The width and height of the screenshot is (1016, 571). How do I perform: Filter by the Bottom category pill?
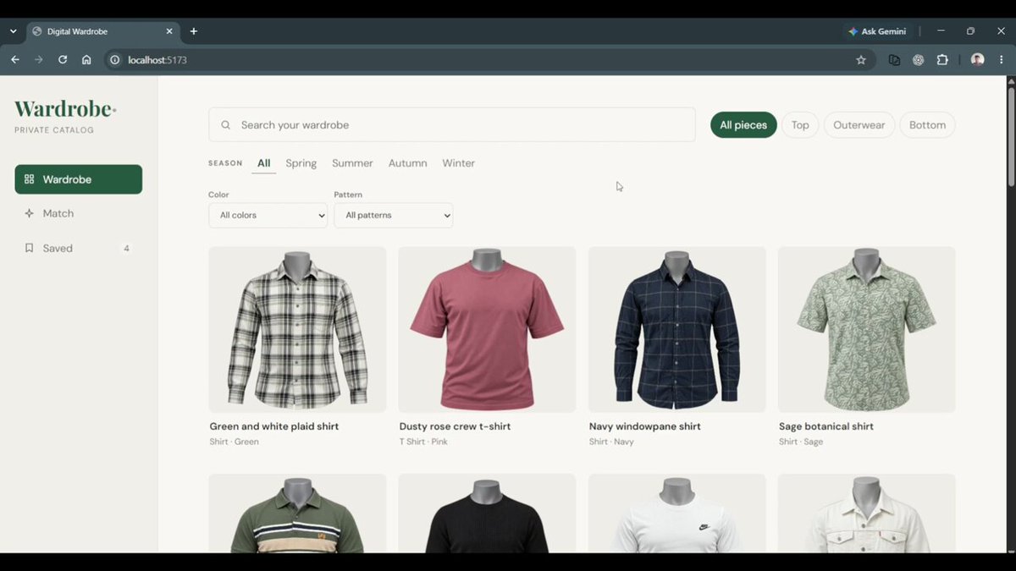click(x=927, y=125)
